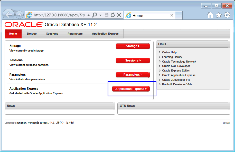Image resolution: width=235 pixels, height=152 pixels.
Task: Open the Learning Library link
Action: pyautogui.click(x=172, y=57)
